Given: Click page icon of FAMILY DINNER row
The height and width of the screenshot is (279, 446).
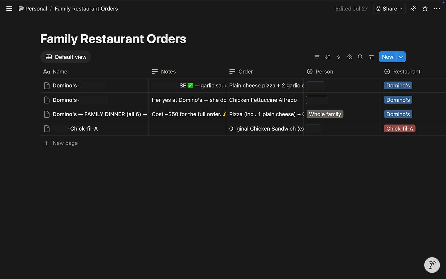Looking at the screenshot, I should pyautogui.click(x=47, y=114).
